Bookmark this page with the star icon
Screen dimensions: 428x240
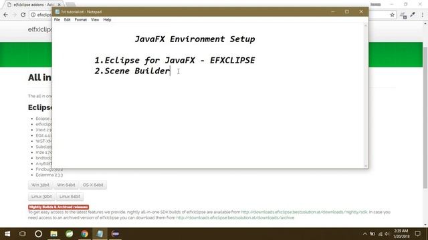click(393, 15)
